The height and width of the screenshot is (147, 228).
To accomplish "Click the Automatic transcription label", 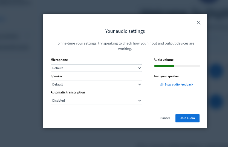I will (68, 92).
